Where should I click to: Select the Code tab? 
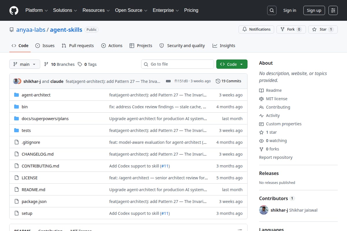coord(20,46)
